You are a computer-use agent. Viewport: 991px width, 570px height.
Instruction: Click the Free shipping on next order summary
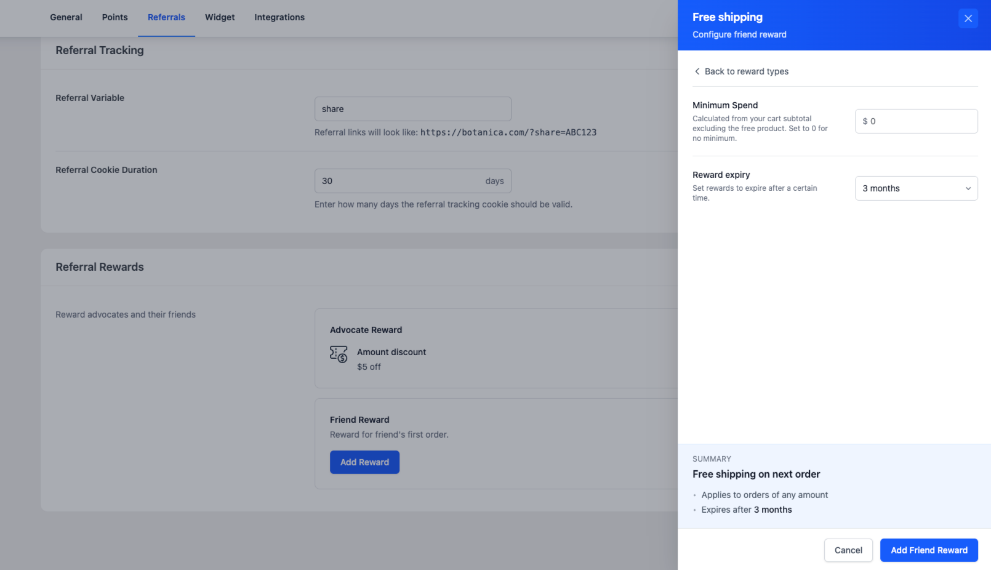tap(756, 474)
